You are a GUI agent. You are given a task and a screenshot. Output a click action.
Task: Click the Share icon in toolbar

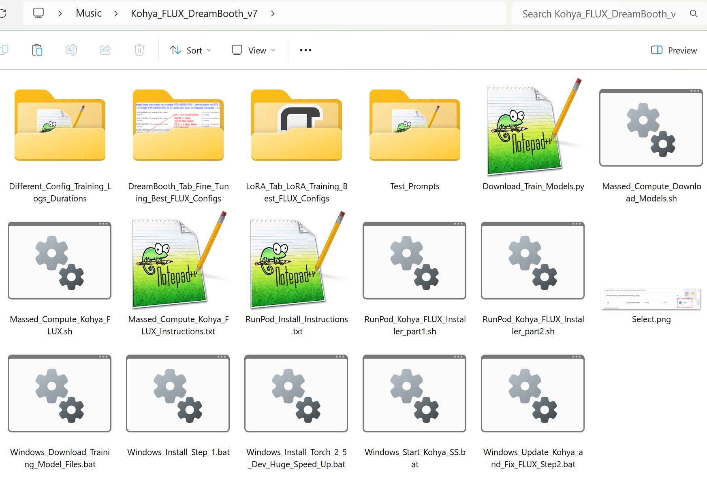tap(105, 50)
